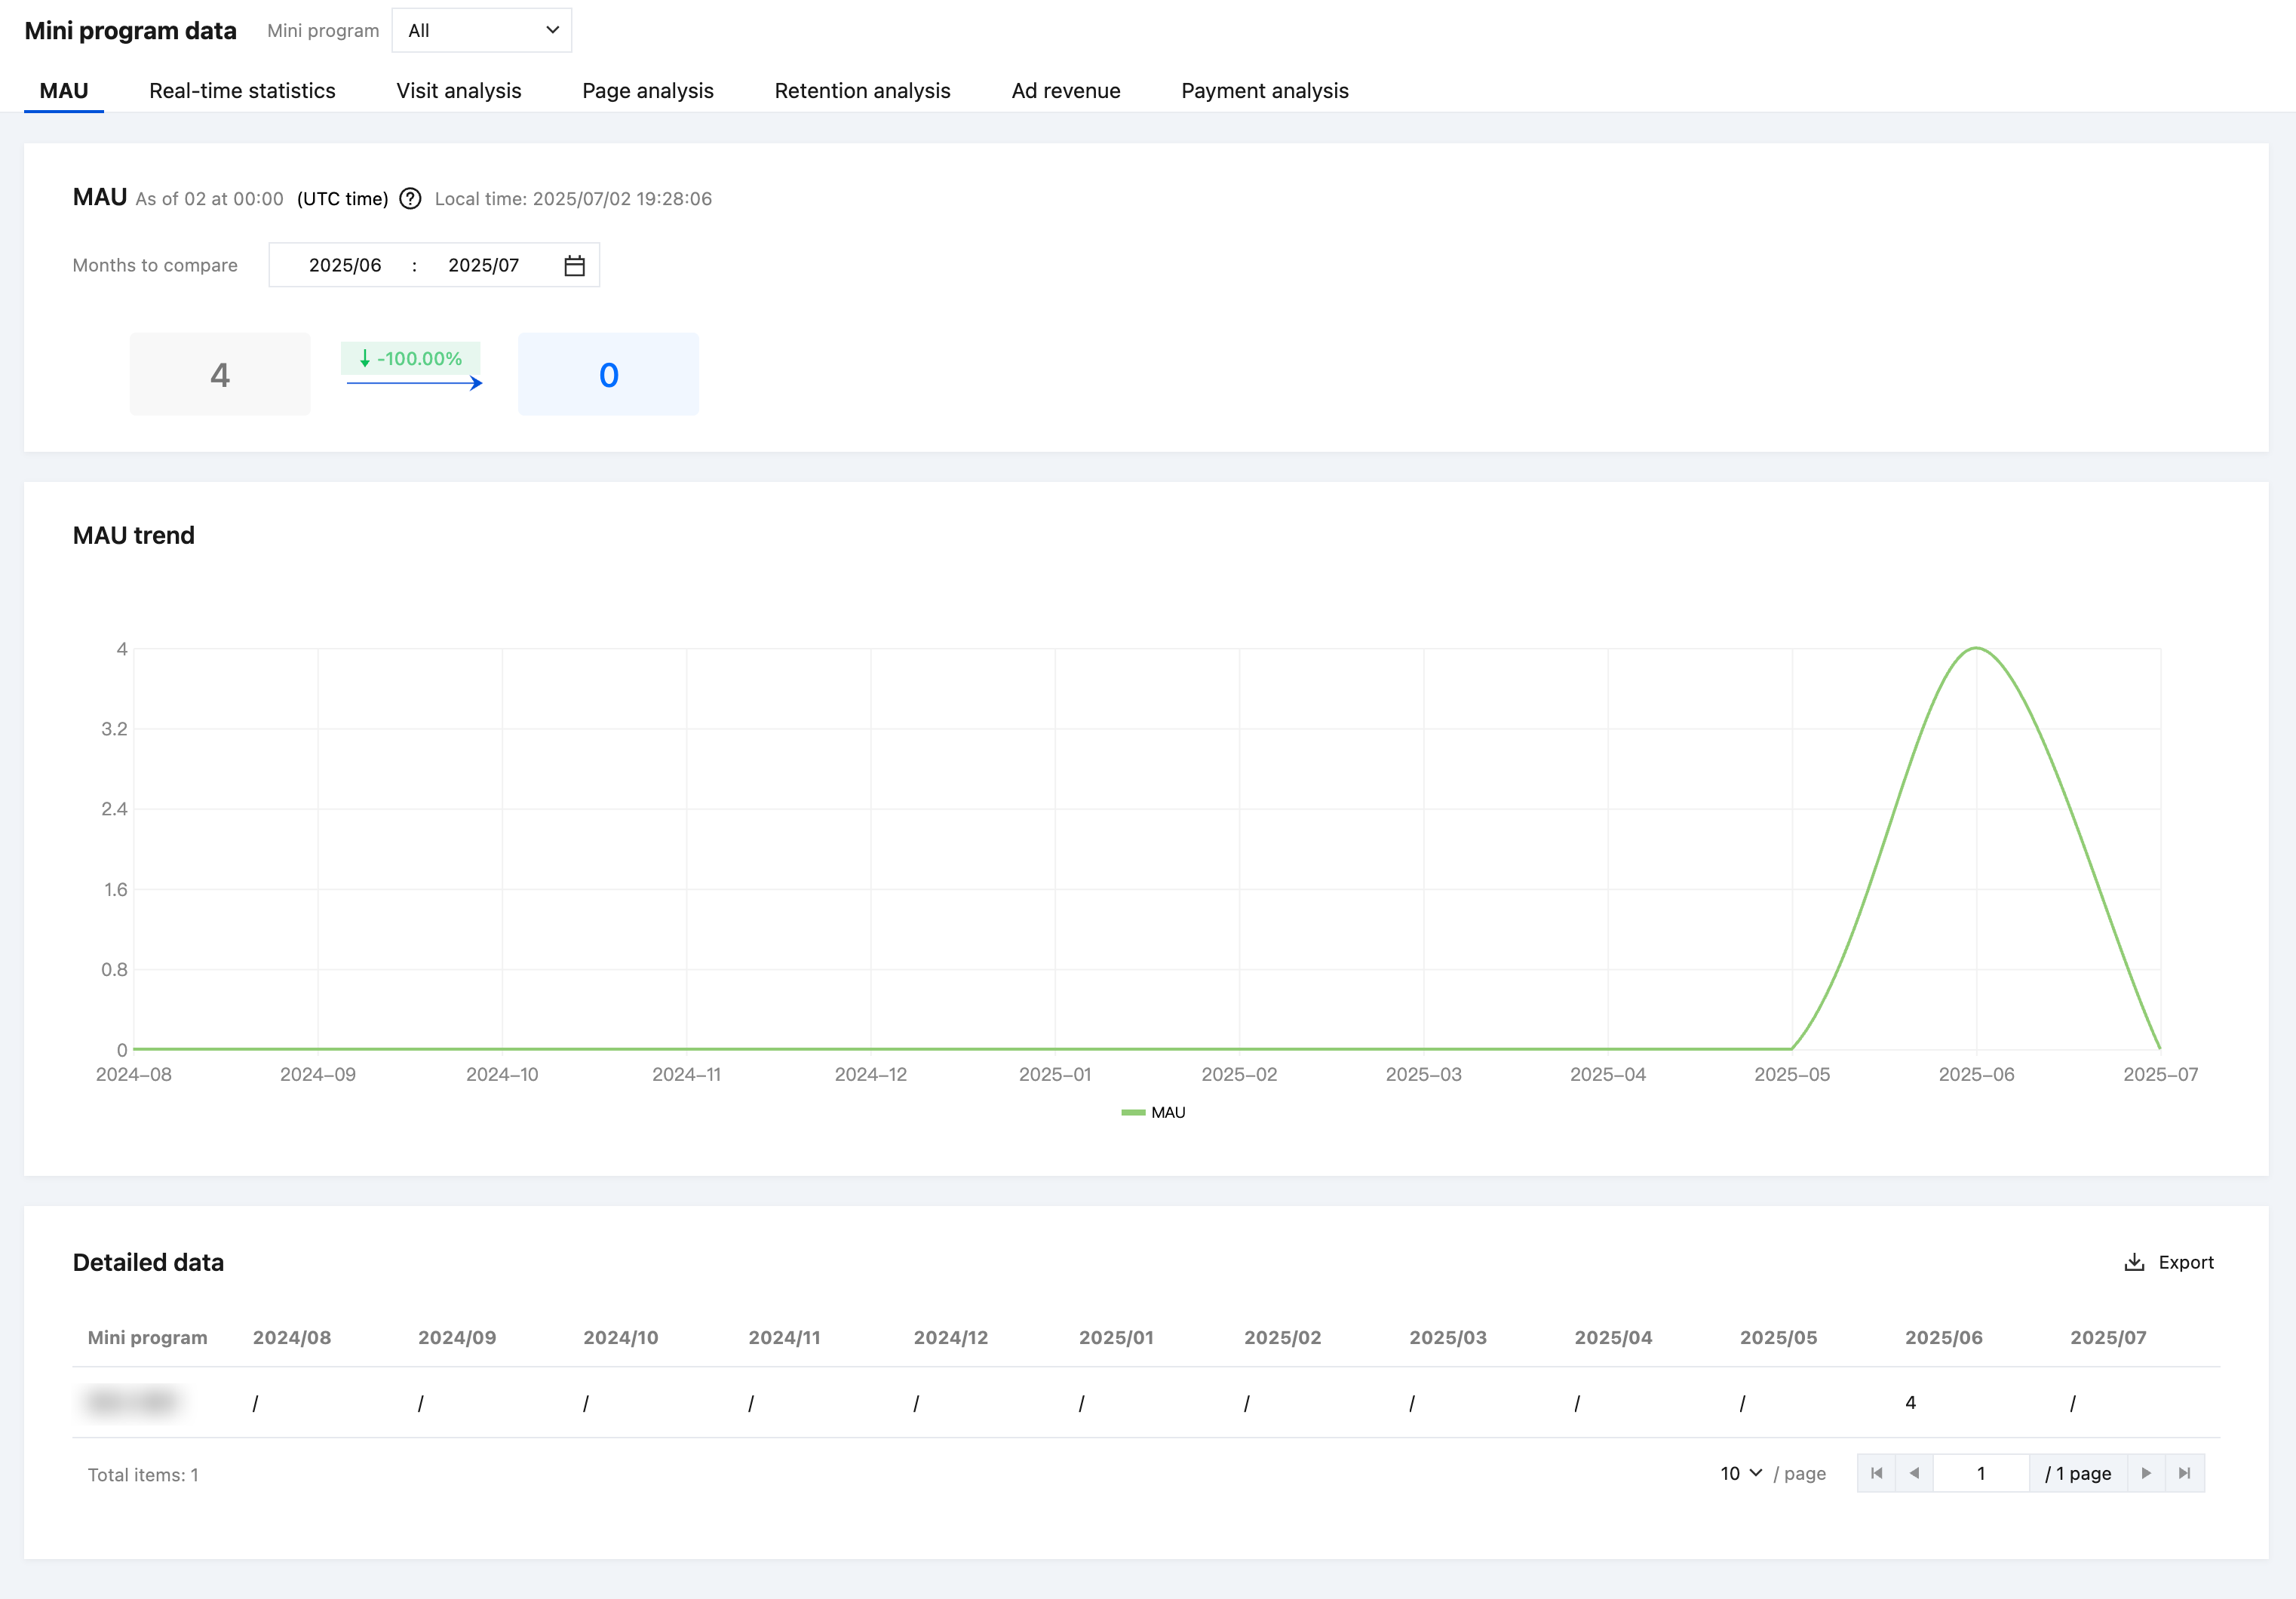This screenshot has height=1599, width=2296.
Task: Click the Export button label
Action: point(2186,1262)
